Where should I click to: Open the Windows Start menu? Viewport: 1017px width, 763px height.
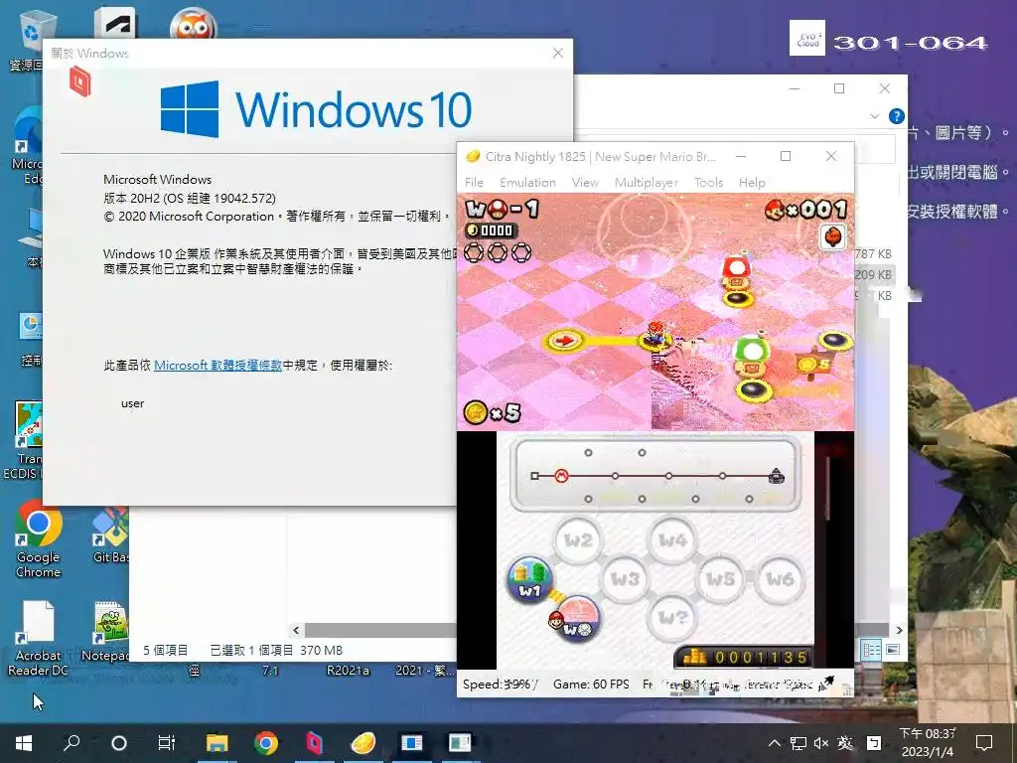[x=24, y=743]
